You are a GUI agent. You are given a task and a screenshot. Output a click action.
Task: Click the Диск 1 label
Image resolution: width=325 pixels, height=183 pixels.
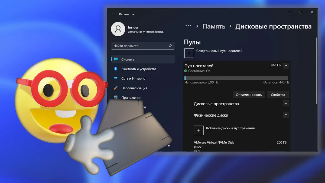tap(199, 147)
